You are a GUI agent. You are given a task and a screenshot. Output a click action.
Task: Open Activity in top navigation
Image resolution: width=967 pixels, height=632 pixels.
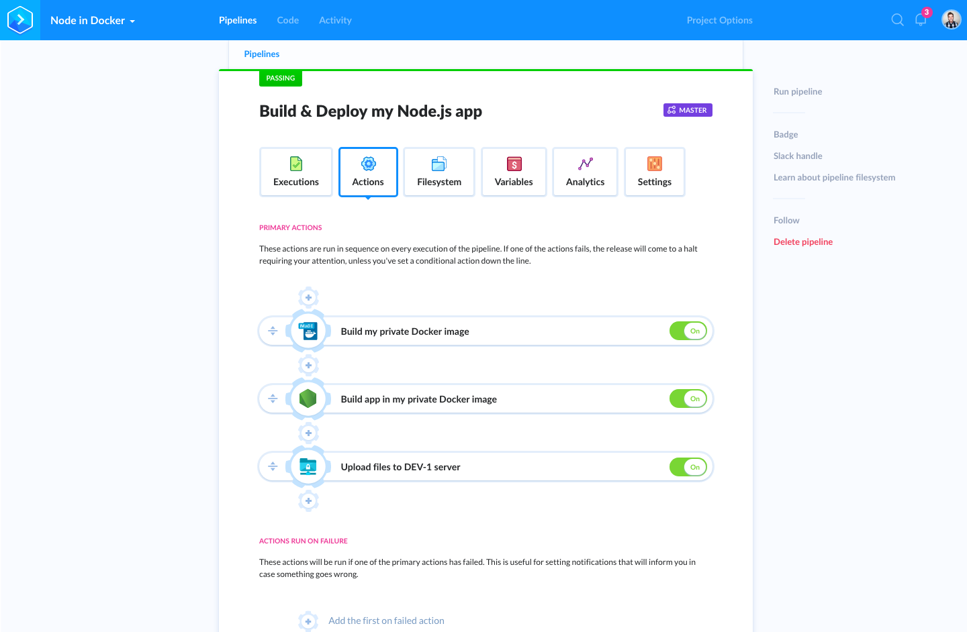point(335,20)
